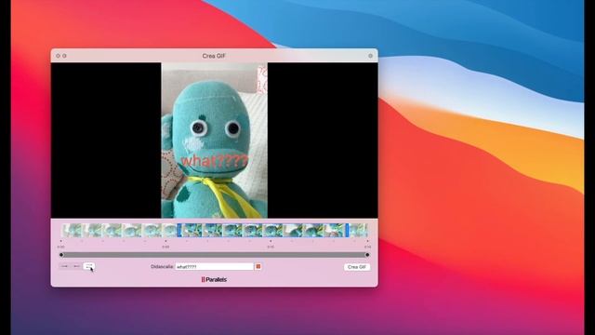Click the left blue trim handle on filmstrip

[x=179, y=230]
